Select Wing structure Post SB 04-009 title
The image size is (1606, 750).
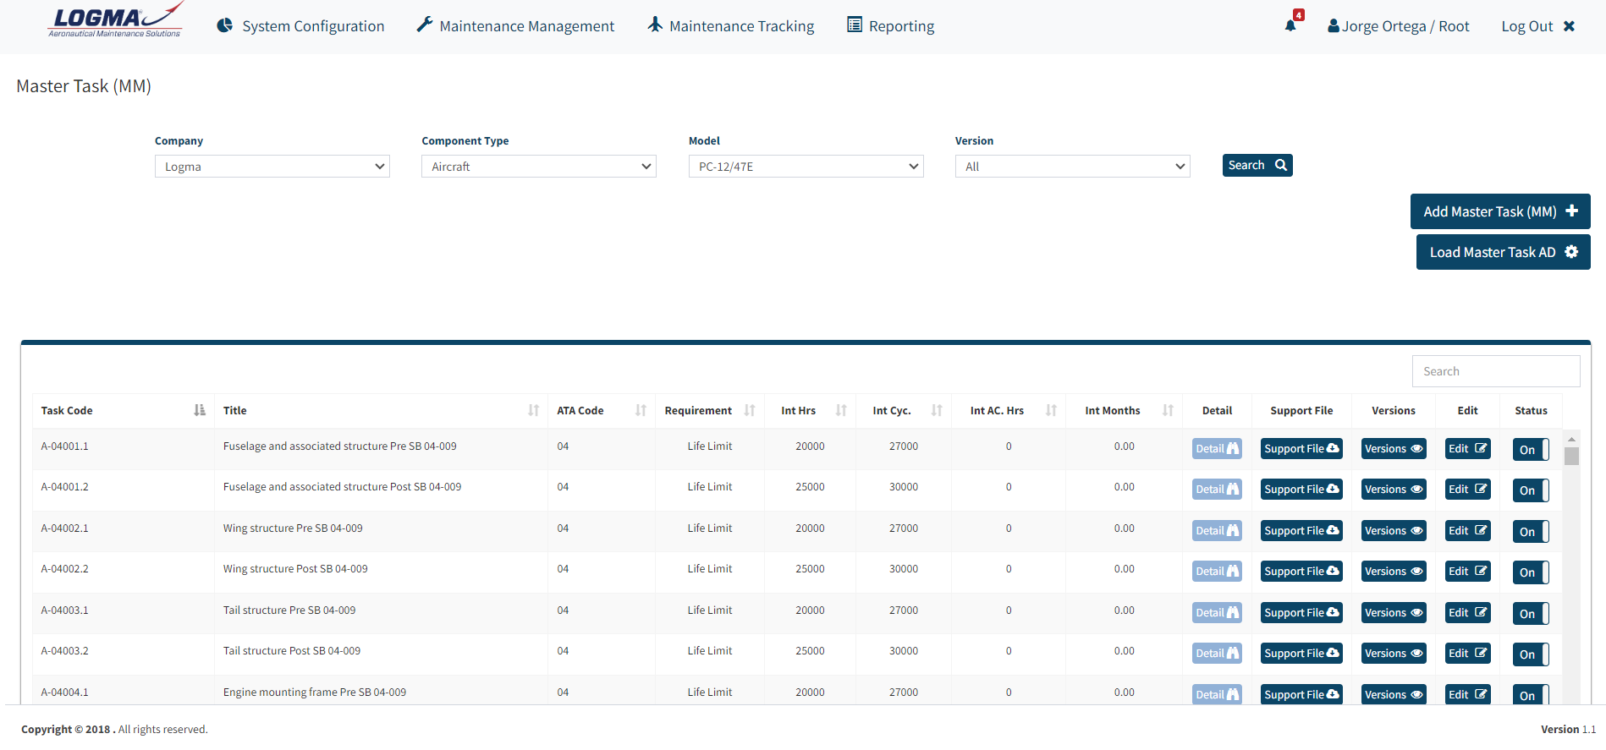(295, 569)
